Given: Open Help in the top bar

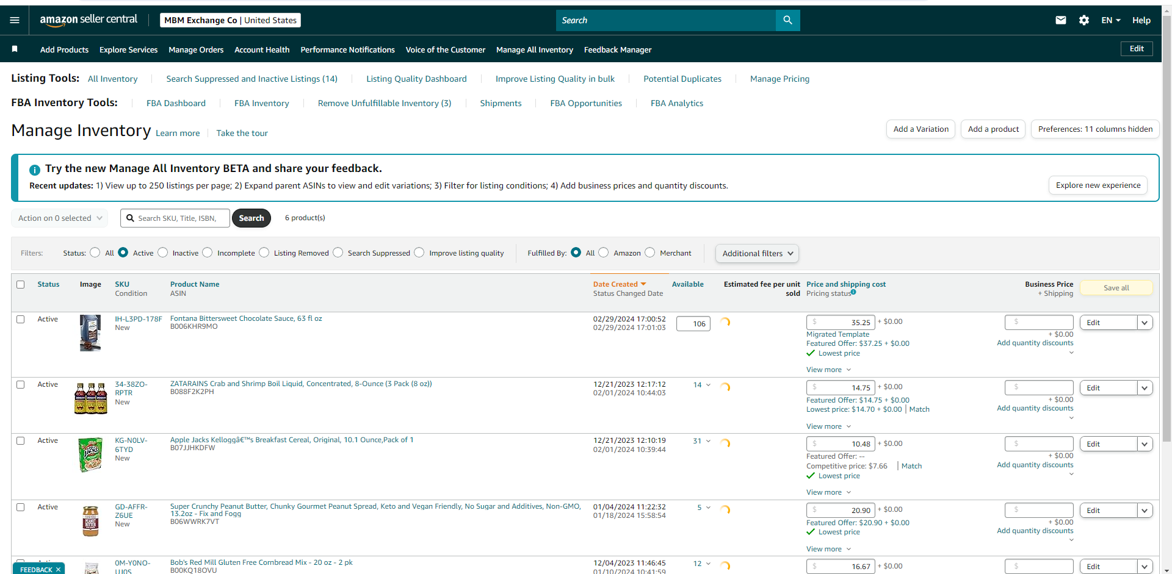Looking at the screenshot, I should 1141,20.
